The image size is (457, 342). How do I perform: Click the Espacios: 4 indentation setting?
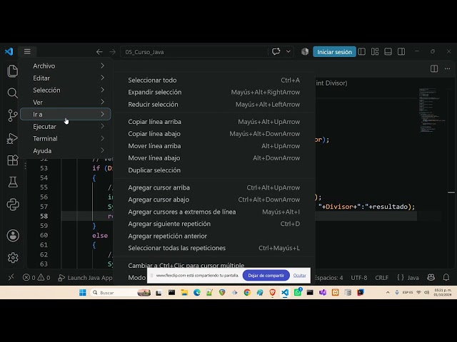[328, 278]
